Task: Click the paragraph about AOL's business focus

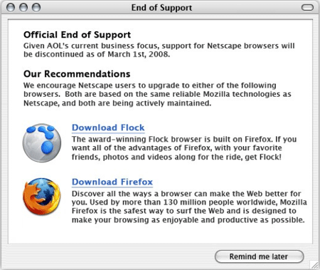Action: pos(159,50)
